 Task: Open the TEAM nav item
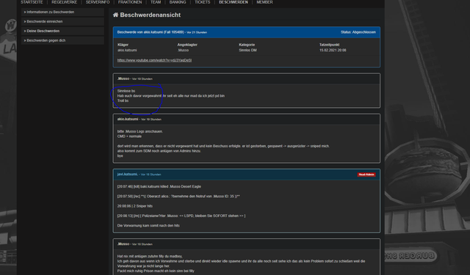156,2
